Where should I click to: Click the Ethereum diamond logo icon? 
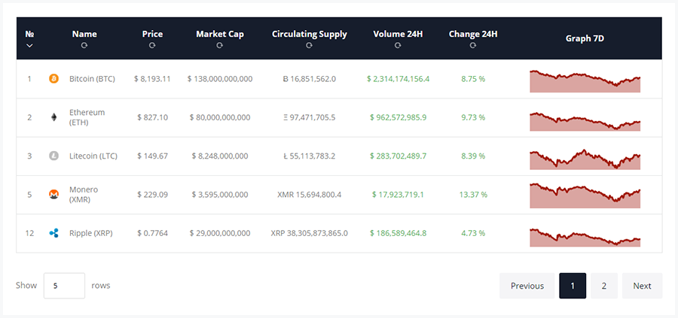pos(53,117)
